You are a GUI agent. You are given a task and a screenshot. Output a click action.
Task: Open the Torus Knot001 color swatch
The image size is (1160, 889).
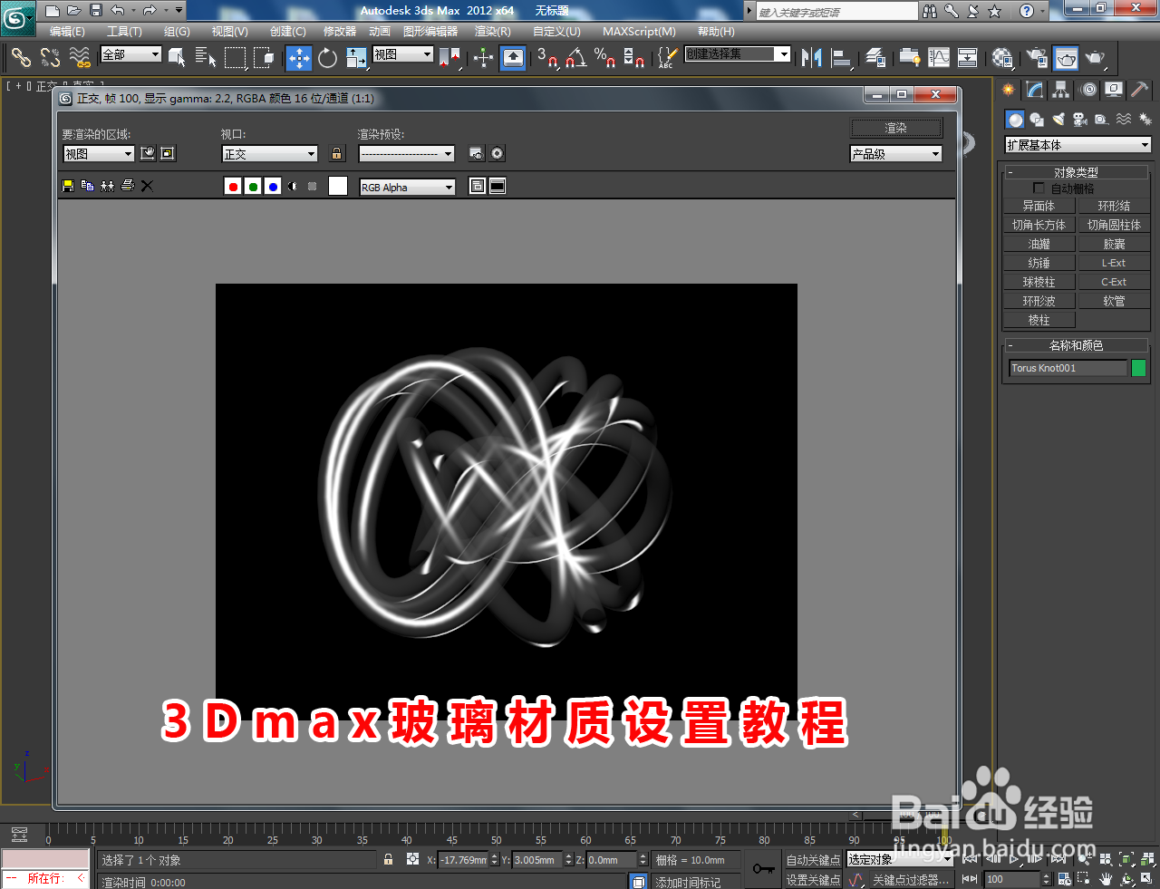click(x=1138, y=368)
